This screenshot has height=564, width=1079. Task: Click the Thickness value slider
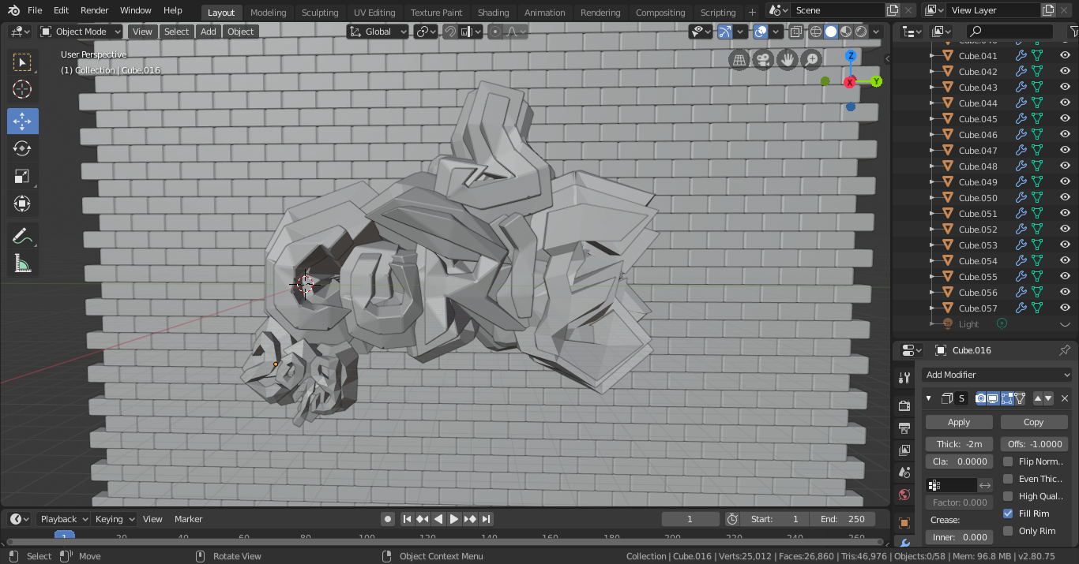[x=958, y=444]
